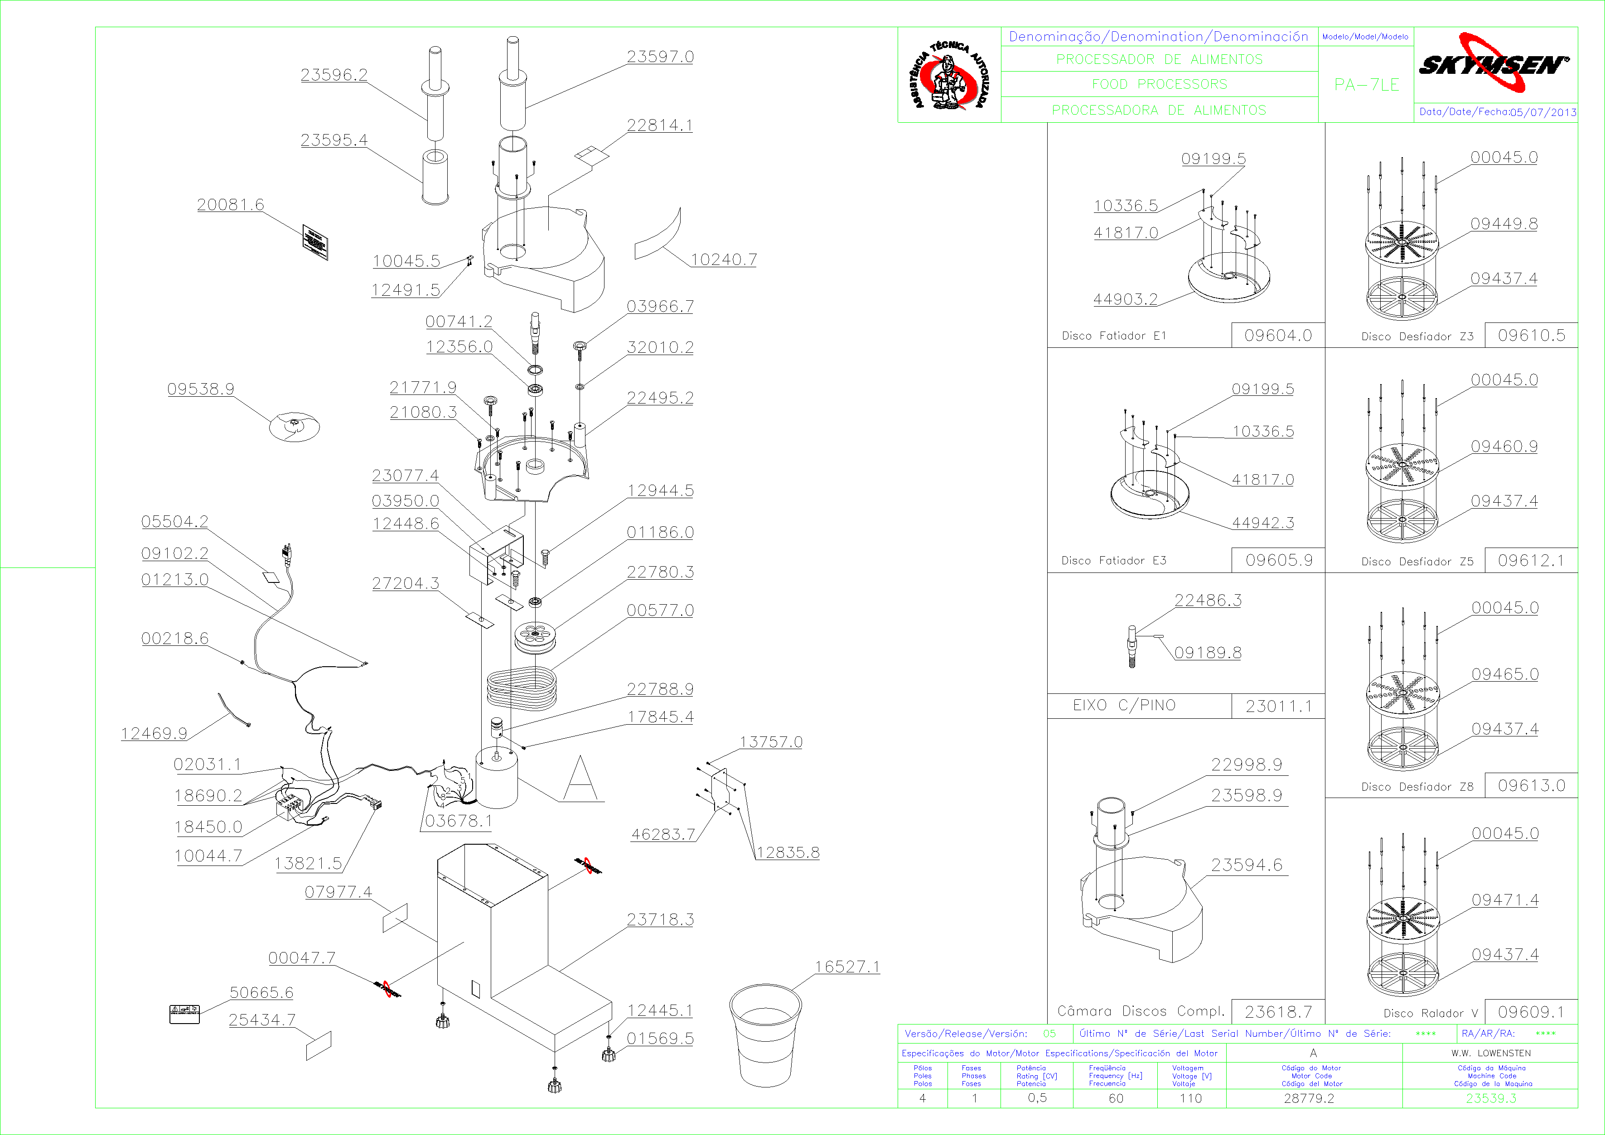Click part number 00218.6
Screen dimensions: 1605x1135
tap(175, 639)
